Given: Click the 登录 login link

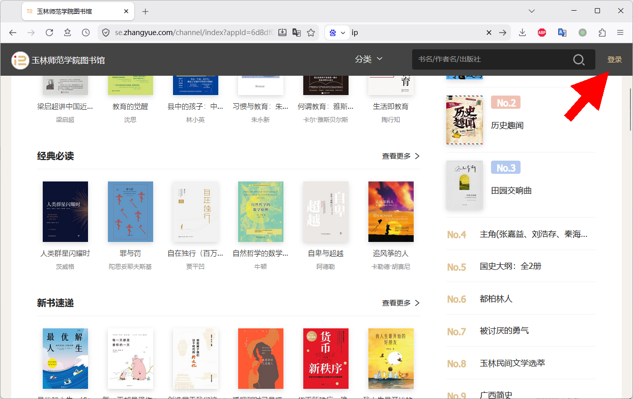Looking at the screenshot, I should [x=615, y=59].
